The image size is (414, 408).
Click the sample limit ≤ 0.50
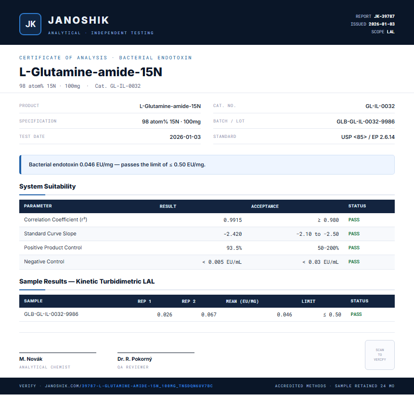pos(332,314)
